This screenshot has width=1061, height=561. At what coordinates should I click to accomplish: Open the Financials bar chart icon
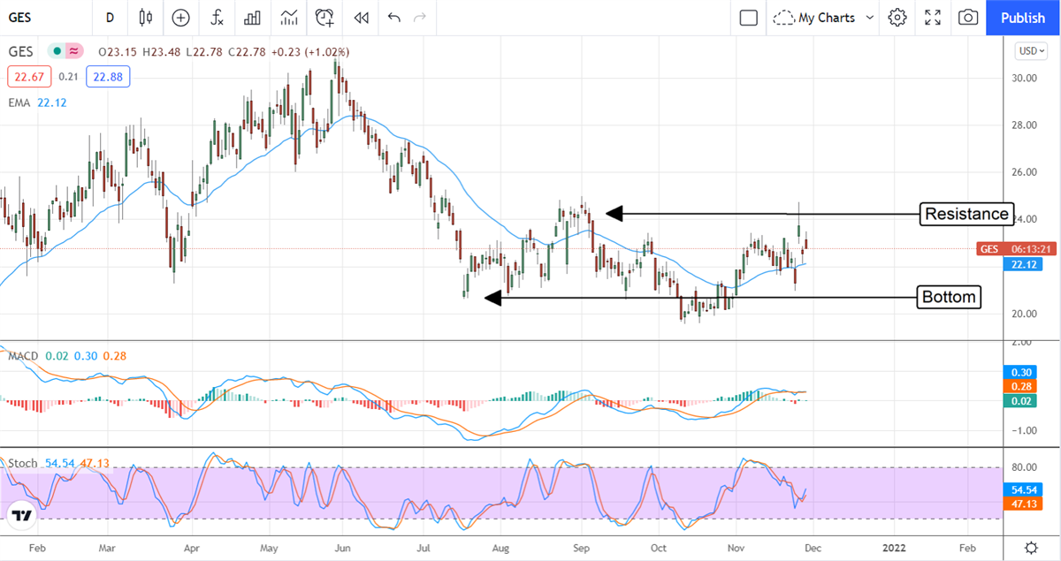coord(253,18)
